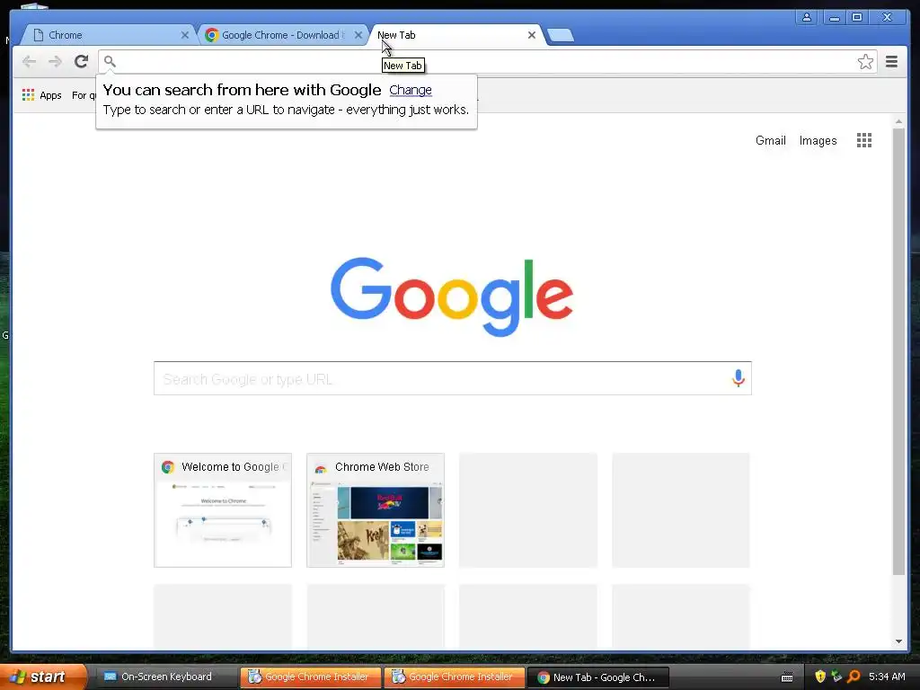The height and width of the screenshot is (690, 920).
Task: Switch to On-Screen Keyboard in taskbar
Action: tap(165, 677)
